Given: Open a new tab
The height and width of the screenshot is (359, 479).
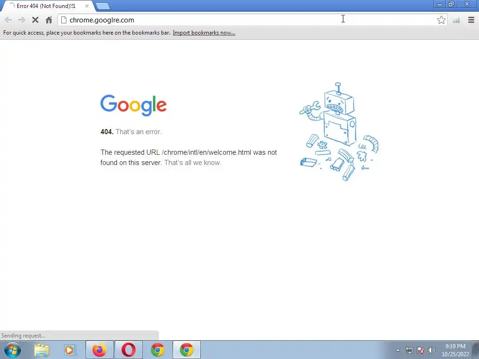Looking at the screenshot, I should pos(102,6).
